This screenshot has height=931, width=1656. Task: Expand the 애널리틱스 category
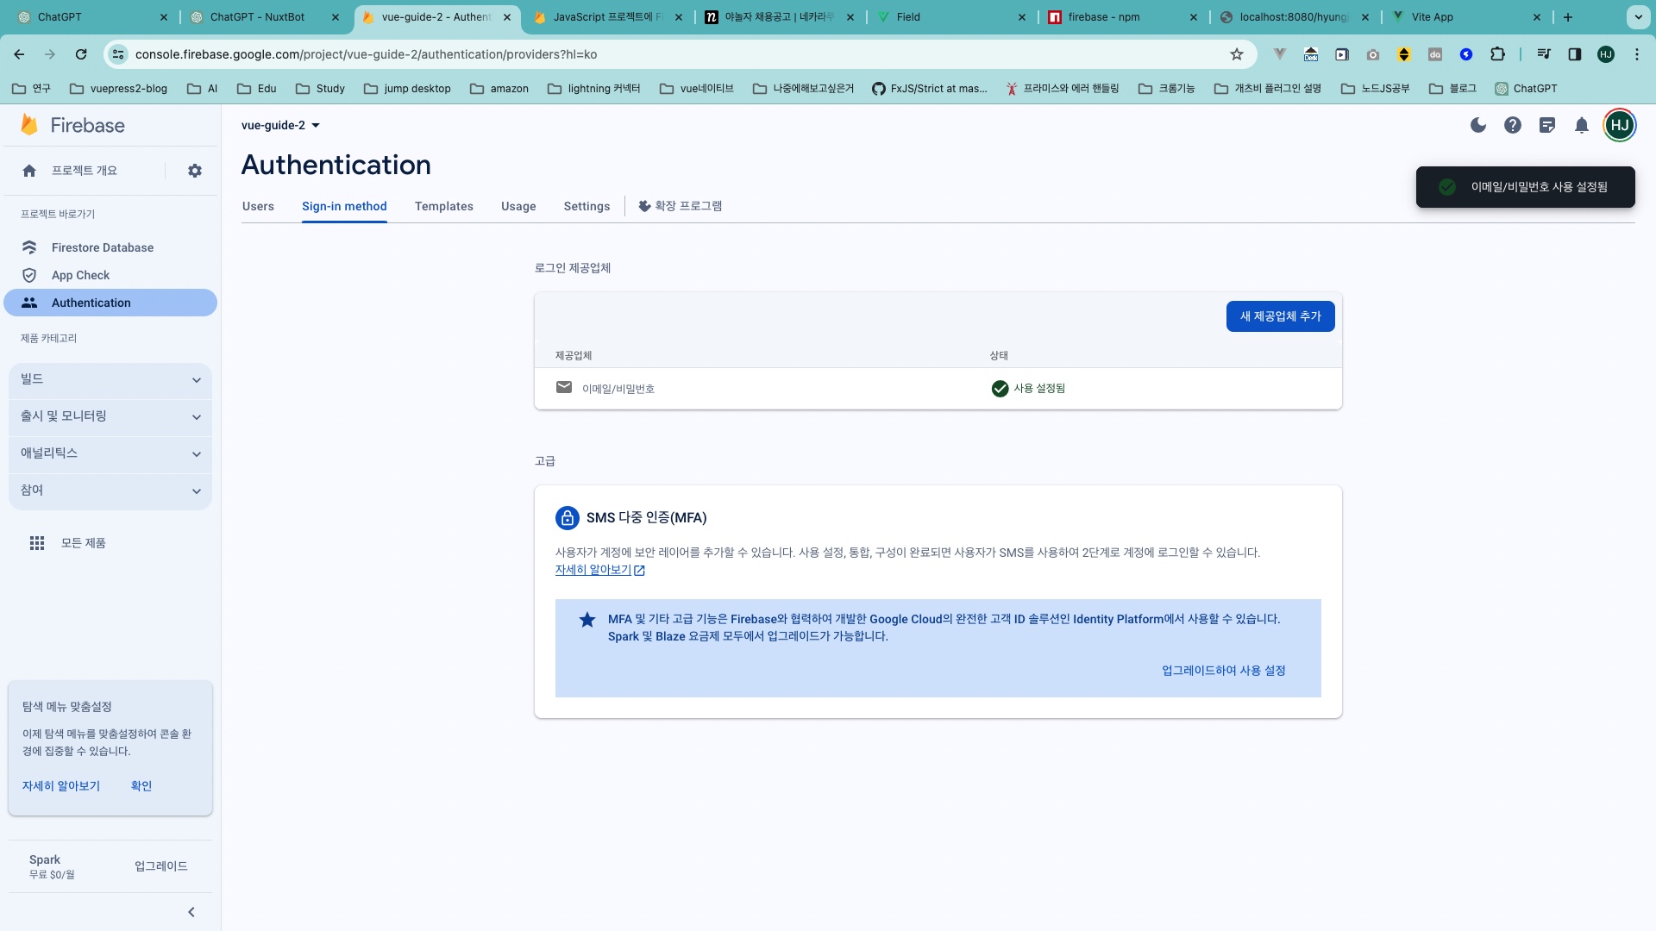pyautogui.click(x=110, y=453)
